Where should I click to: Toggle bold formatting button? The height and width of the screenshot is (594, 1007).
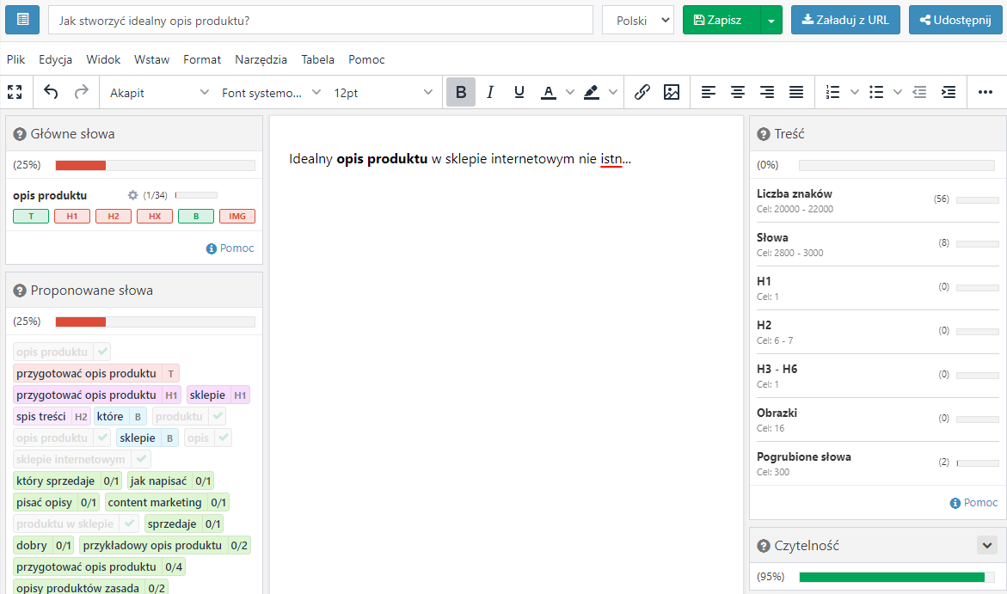click(x=460, y=93)
